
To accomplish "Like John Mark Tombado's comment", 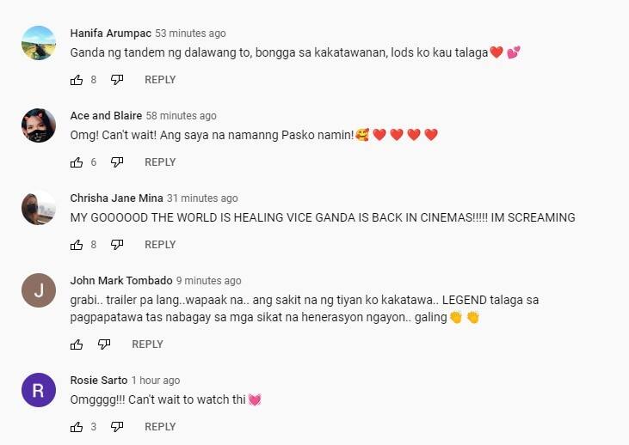I will pyautogui.click(x=77, y=344).
